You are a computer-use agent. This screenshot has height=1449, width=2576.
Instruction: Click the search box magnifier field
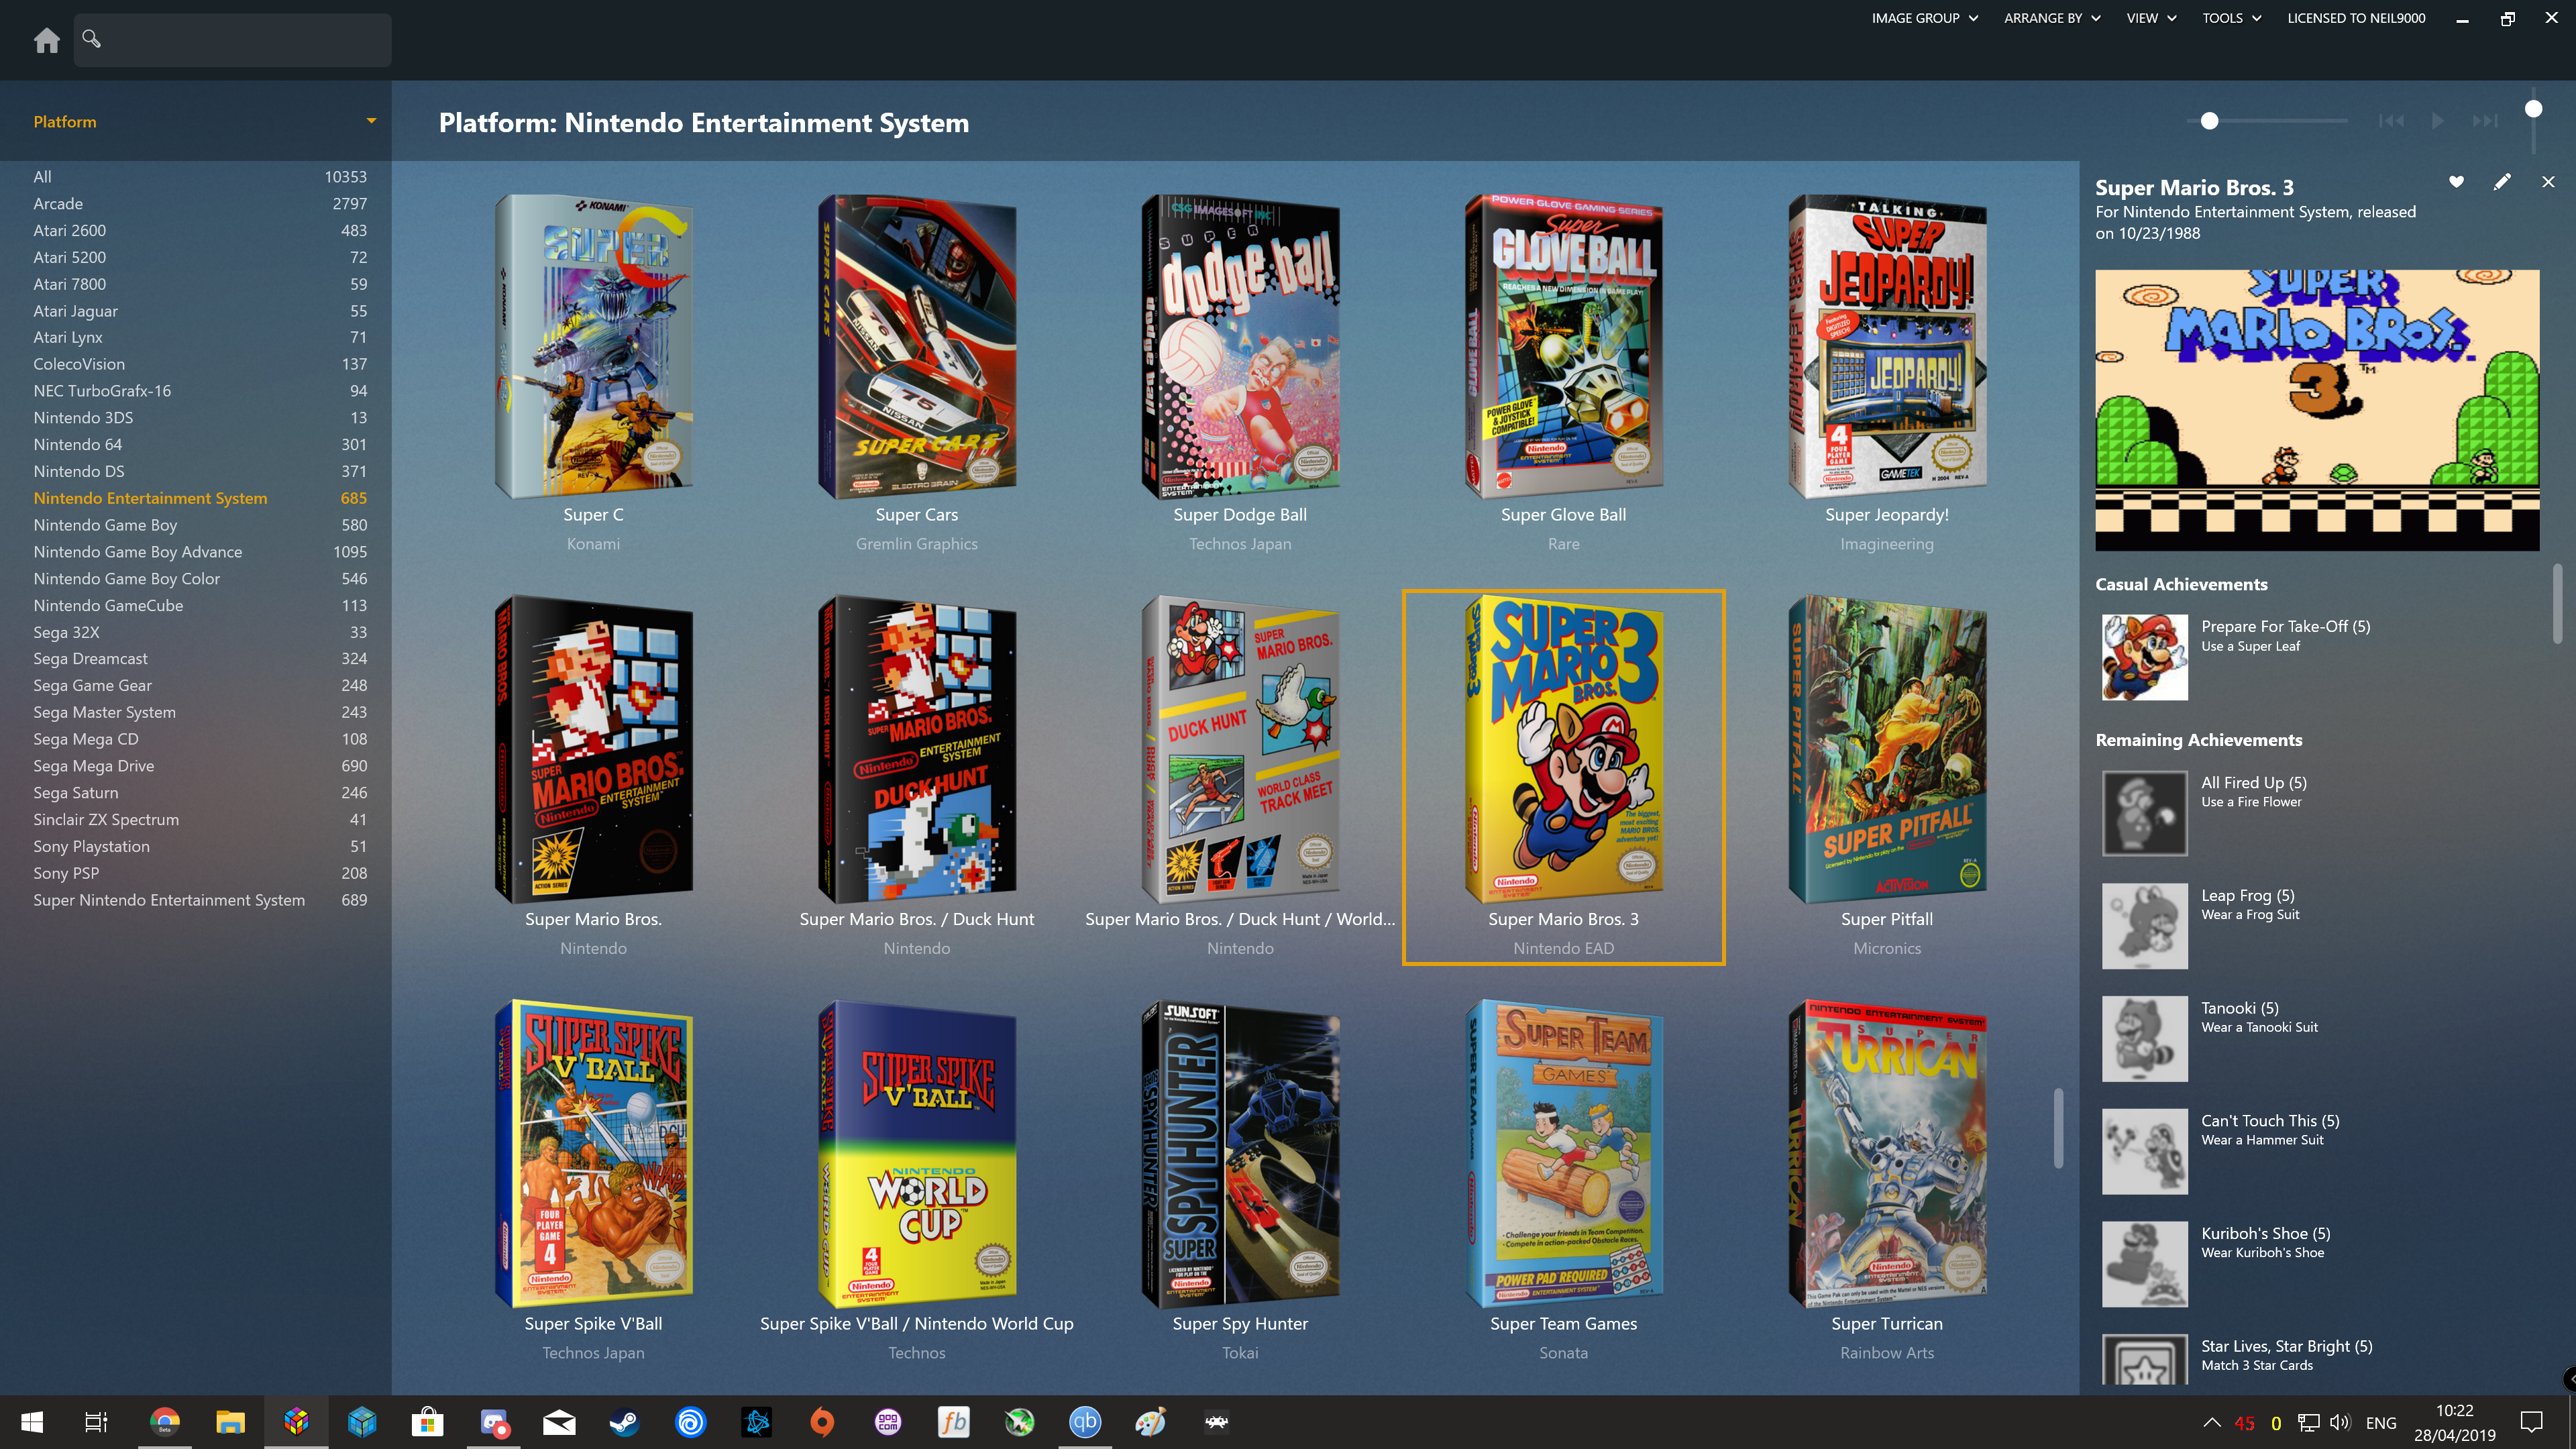pyautogui.click(x=232, y=40)
